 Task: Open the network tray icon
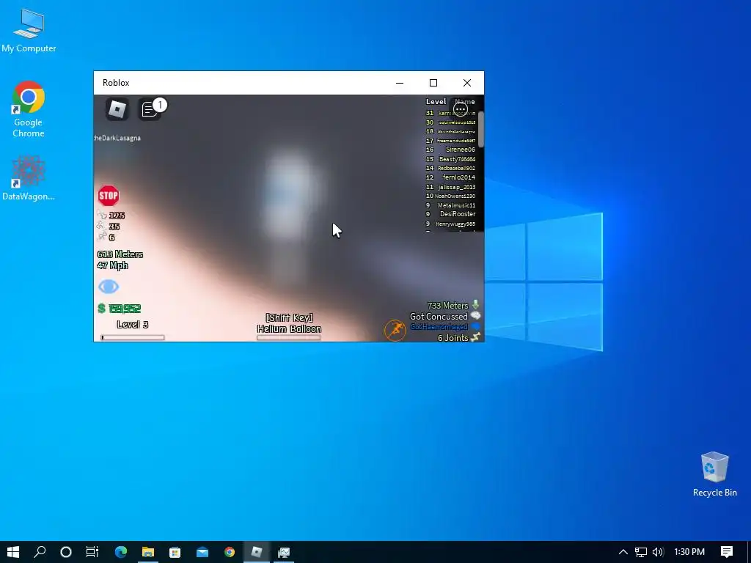coord(641,552)
